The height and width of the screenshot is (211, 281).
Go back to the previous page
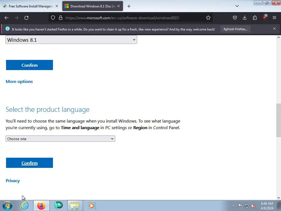[x=7, y=18]
